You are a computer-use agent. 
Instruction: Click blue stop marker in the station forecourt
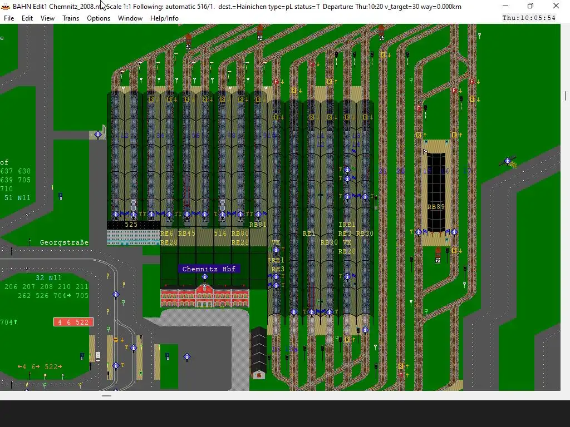coord(187,357)
